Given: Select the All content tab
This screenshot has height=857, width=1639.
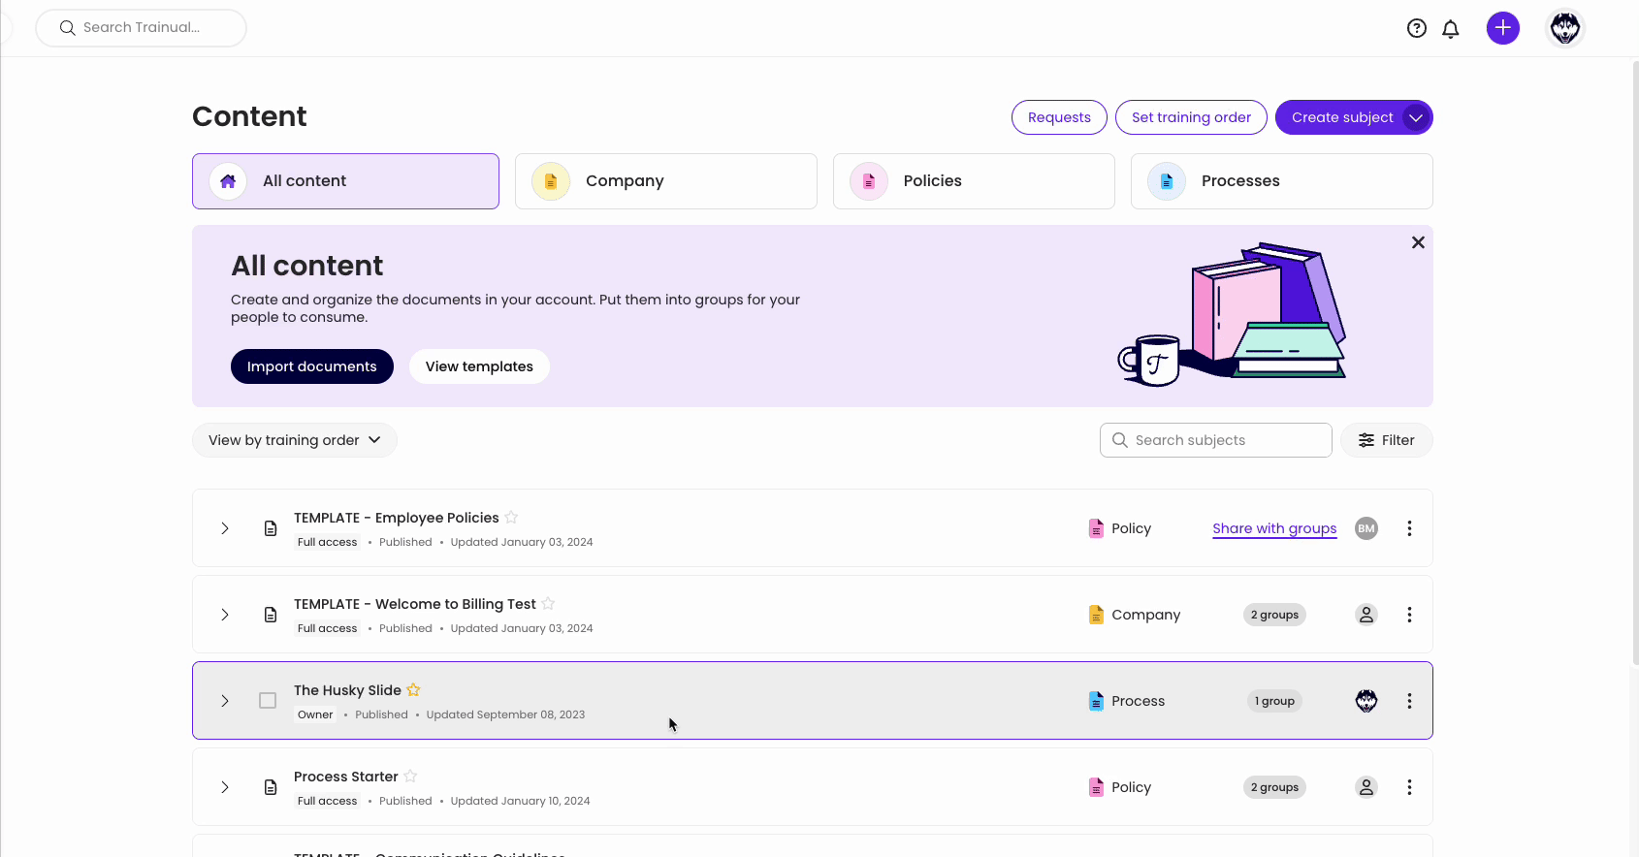Looking at the screenshot, I should tap(345, 181).
